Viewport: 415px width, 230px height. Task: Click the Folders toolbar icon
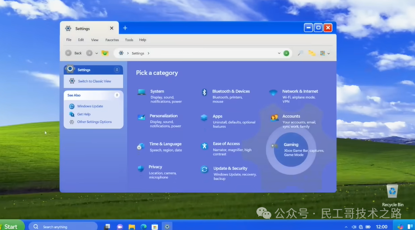(312, 53)
